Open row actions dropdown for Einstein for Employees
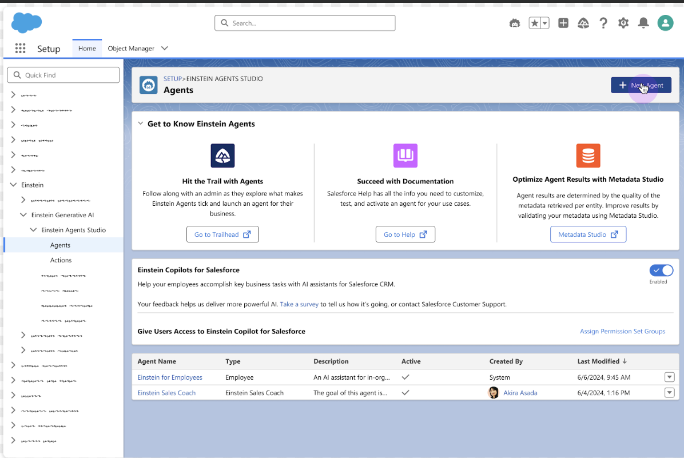The height and width of the screenshot is (458, 684). 670,377
